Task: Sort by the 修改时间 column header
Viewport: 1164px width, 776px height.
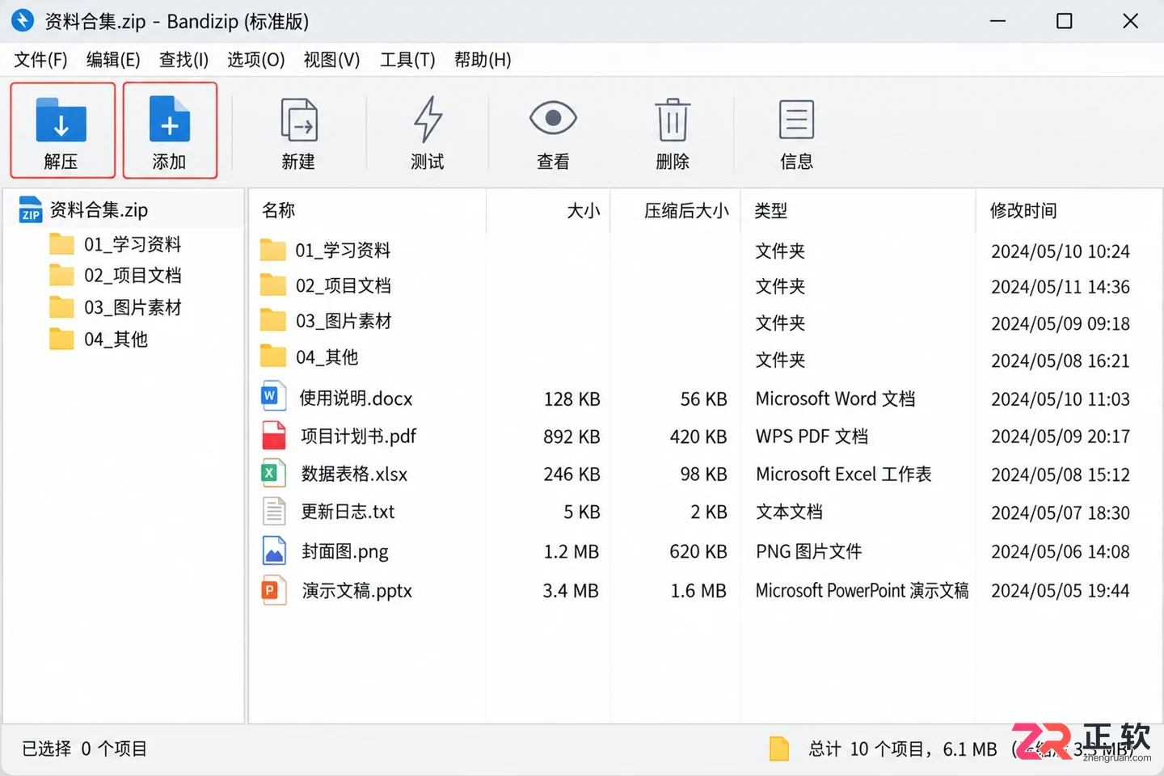Action: (1069, 211)
